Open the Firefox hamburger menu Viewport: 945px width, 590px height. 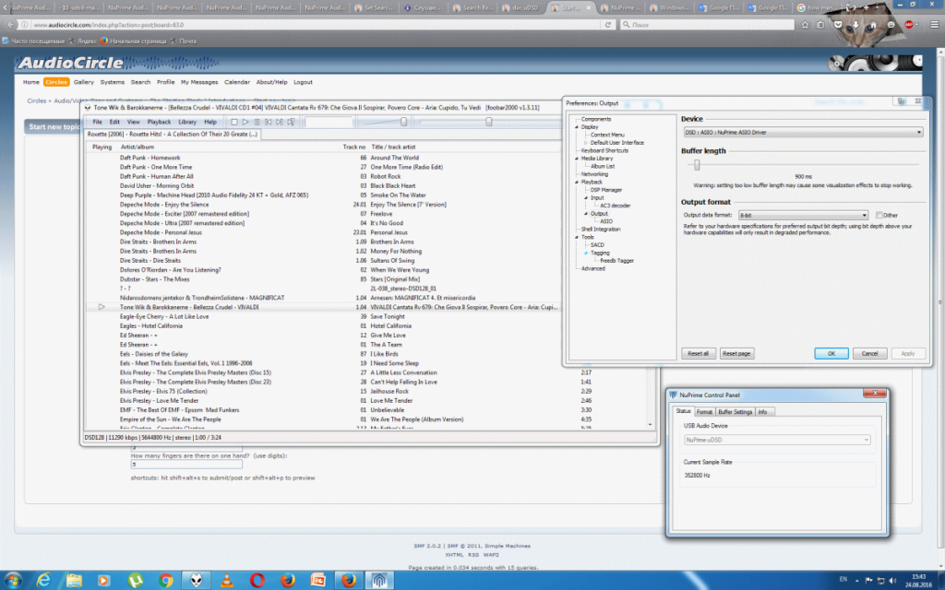pyautogui.click(x=934, y=25)
